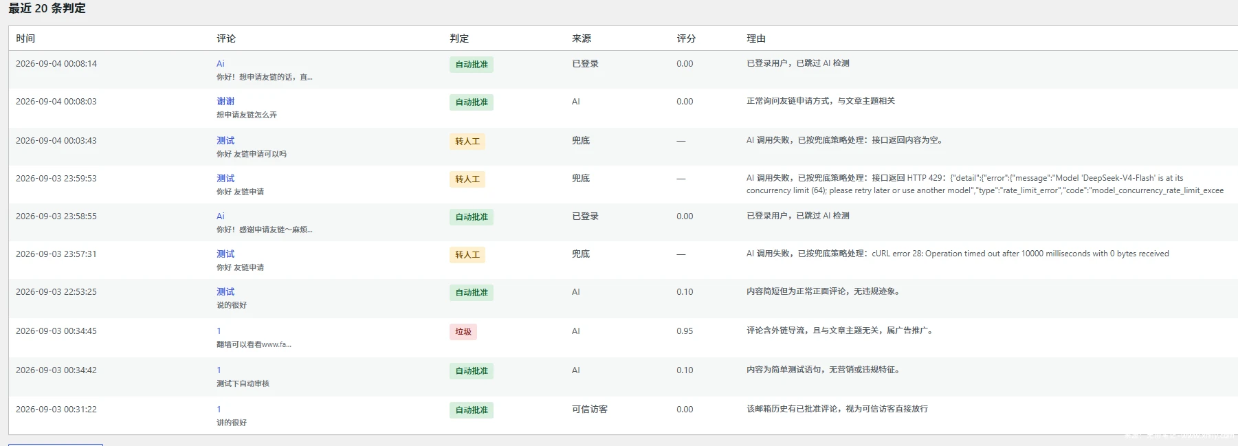Click the 转人工 badge in the 23:59:53 row
The image size is (1238, 446).
467,179
